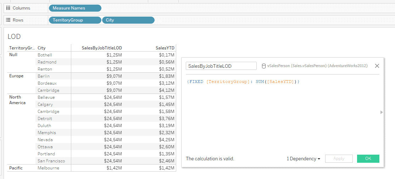Click the Columns shelf icon

pyautogui.click(x=8, y=8)
